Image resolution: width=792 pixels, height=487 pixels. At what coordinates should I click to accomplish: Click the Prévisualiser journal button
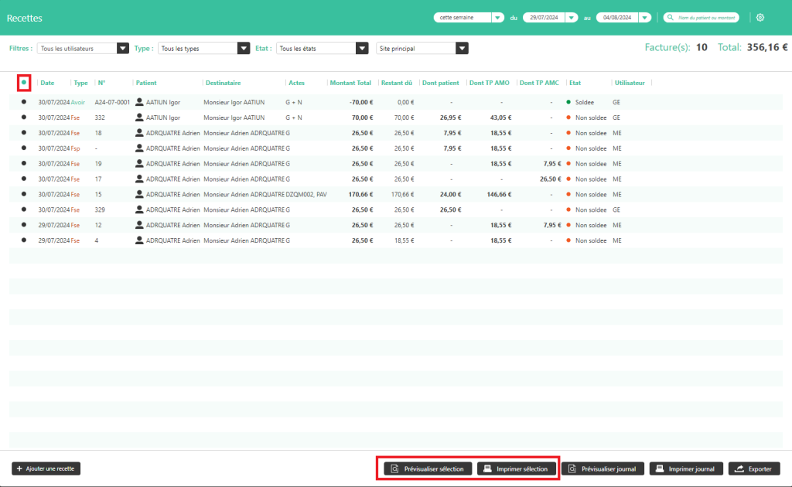pos(602,468)
